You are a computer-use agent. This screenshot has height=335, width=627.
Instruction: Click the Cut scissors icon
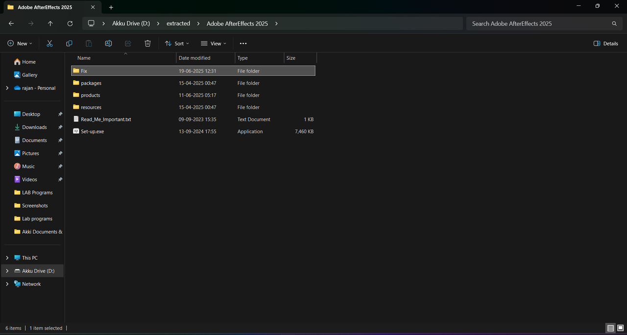(49, 44)
